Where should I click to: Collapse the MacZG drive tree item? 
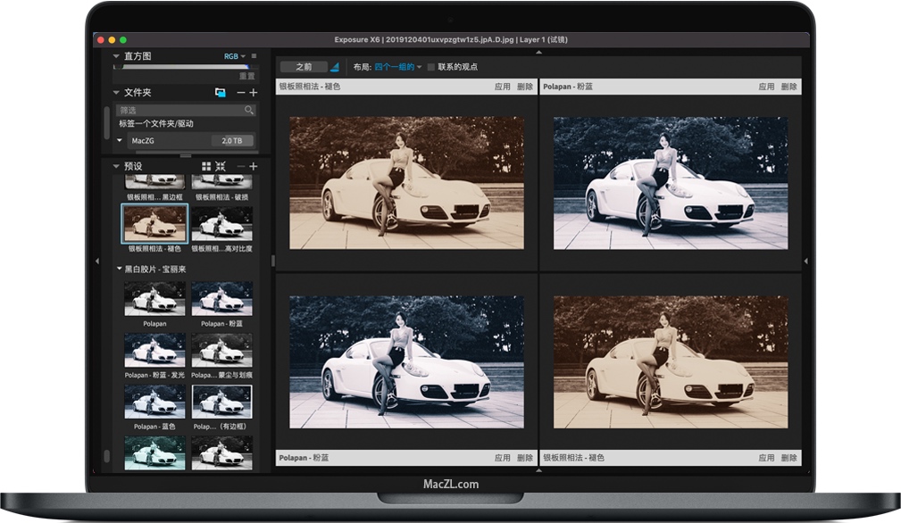pyautogui.click(x=121, y=140)
